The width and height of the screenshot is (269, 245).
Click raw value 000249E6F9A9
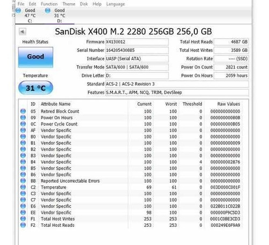(225, 225)
